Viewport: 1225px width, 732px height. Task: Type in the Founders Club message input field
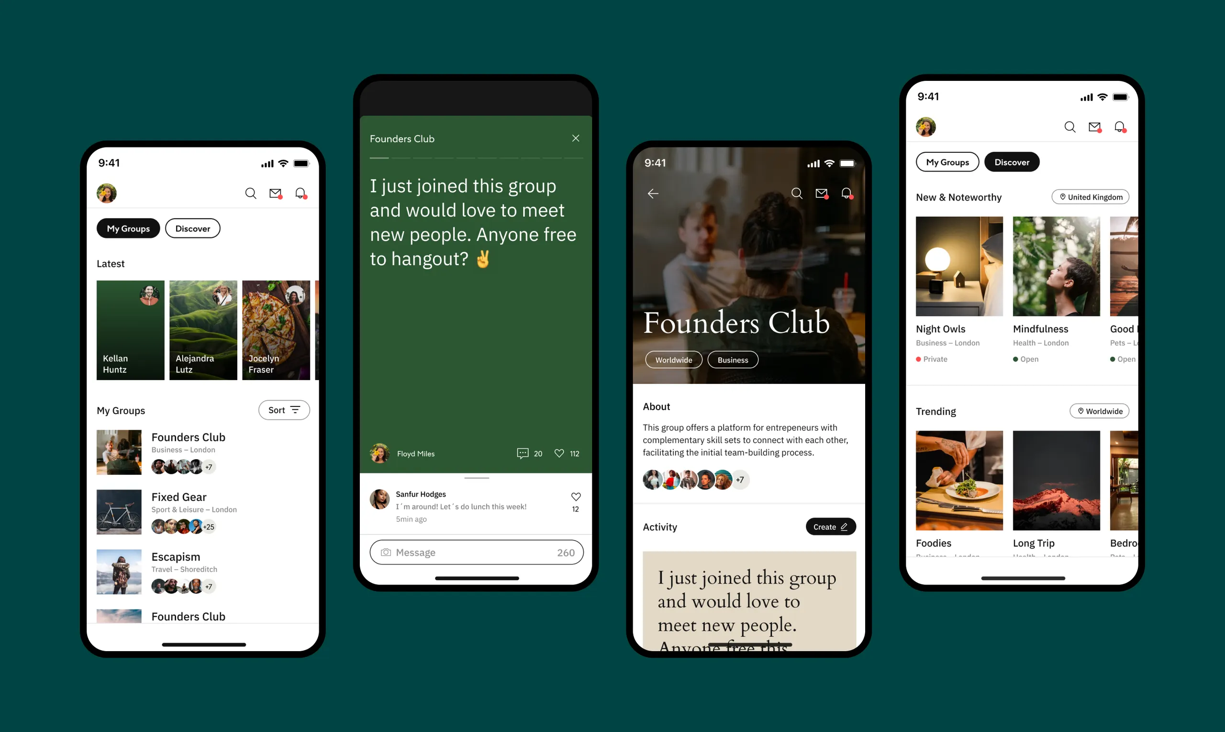[x=476, y=552]
